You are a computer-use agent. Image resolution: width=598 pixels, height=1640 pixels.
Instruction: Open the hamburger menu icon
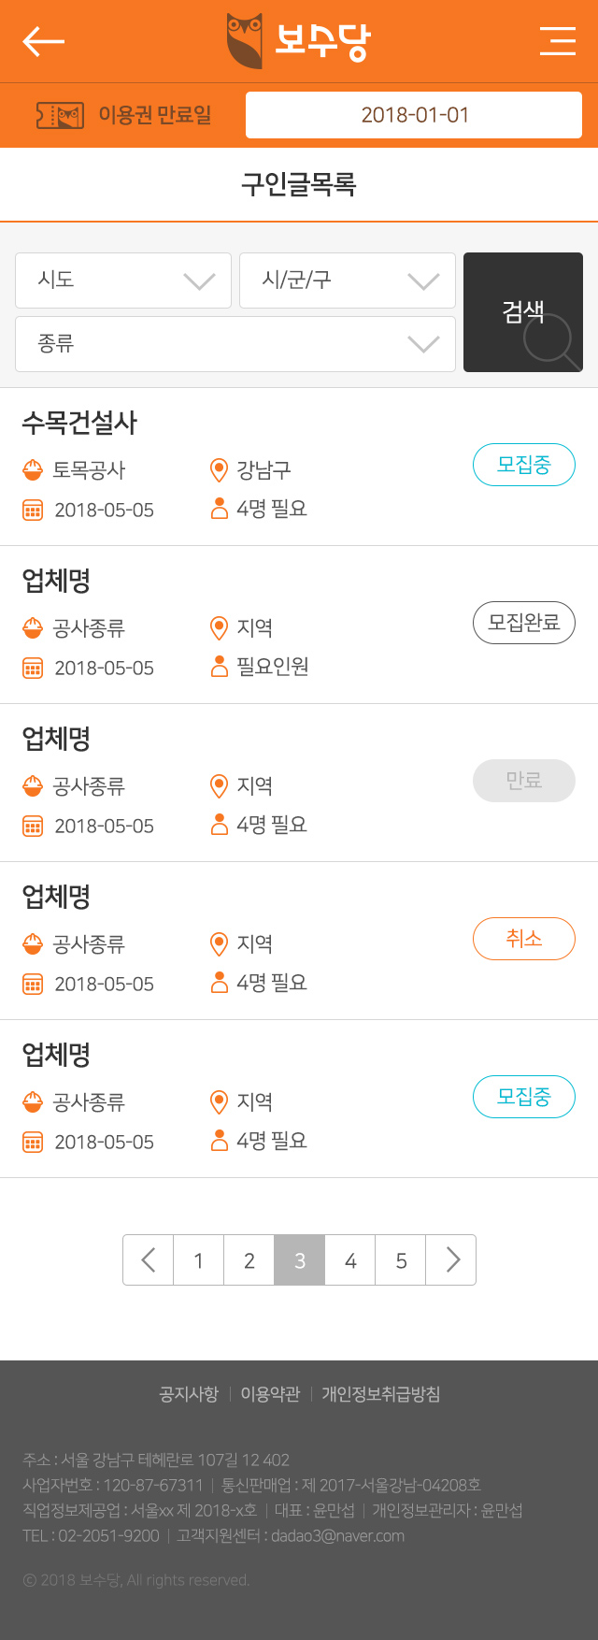click(x=558, y=41)
